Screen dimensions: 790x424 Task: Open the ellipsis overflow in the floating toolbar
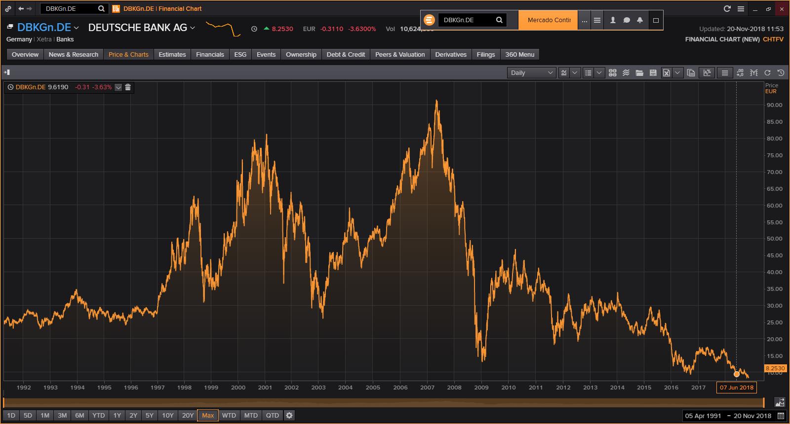click(585, 21)
